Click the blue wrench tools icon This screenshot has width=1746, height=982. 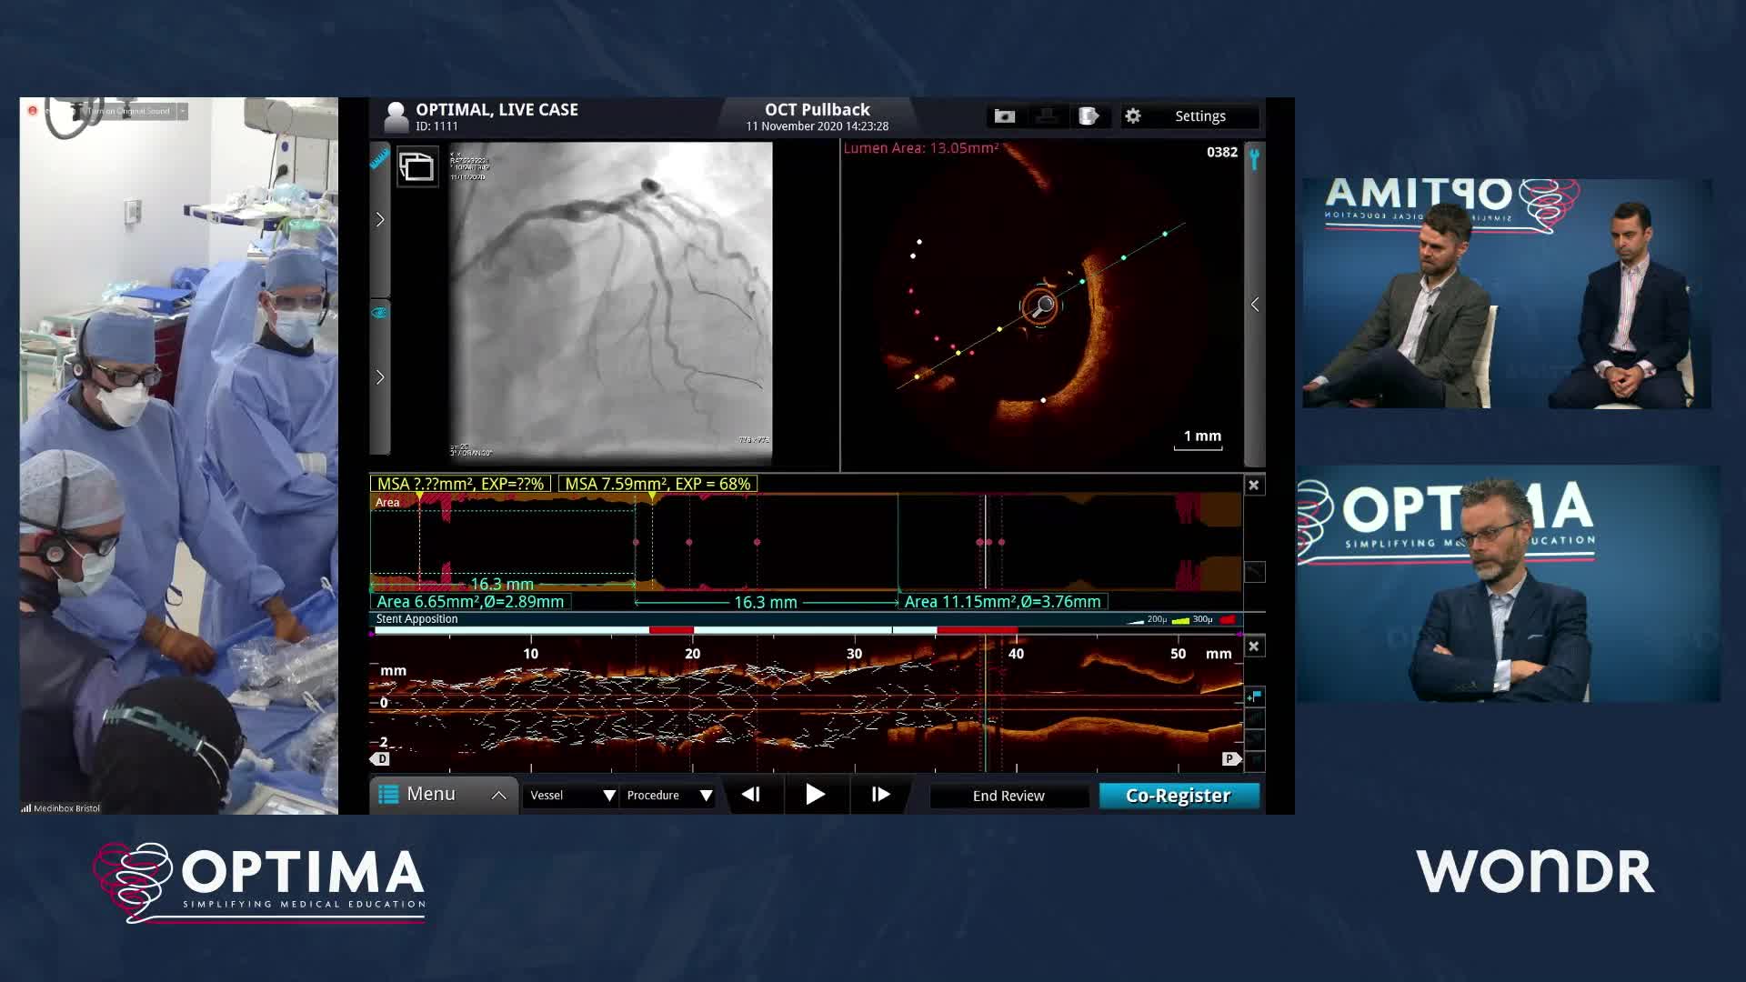[x=1254, y=159]
